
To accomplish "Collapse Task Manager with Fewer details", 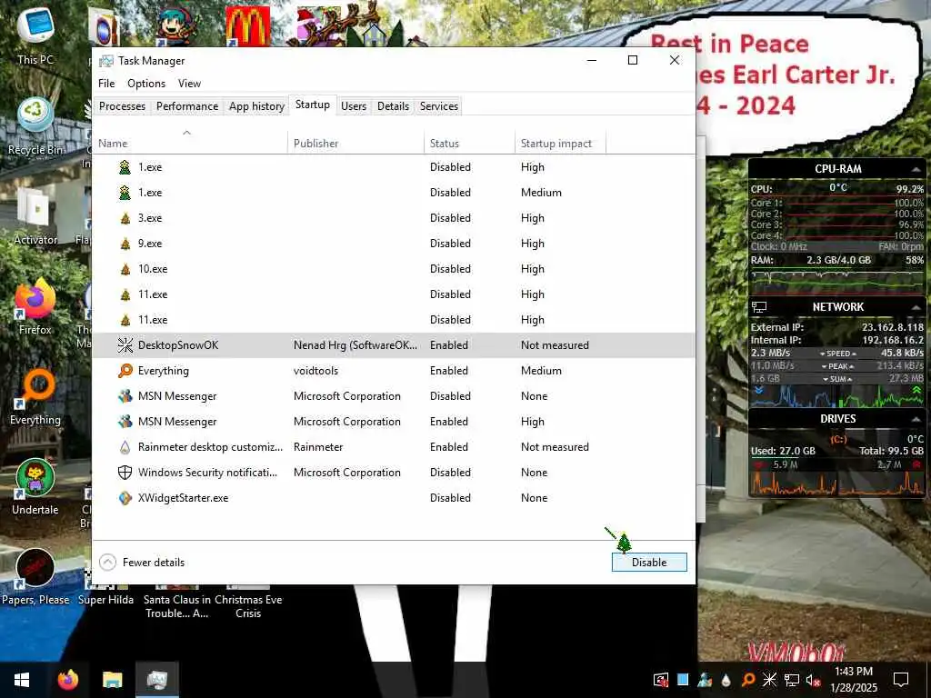I will [142, 562].
